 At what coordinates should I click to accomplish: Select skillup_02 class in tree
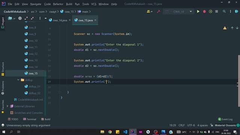(33, 93)
